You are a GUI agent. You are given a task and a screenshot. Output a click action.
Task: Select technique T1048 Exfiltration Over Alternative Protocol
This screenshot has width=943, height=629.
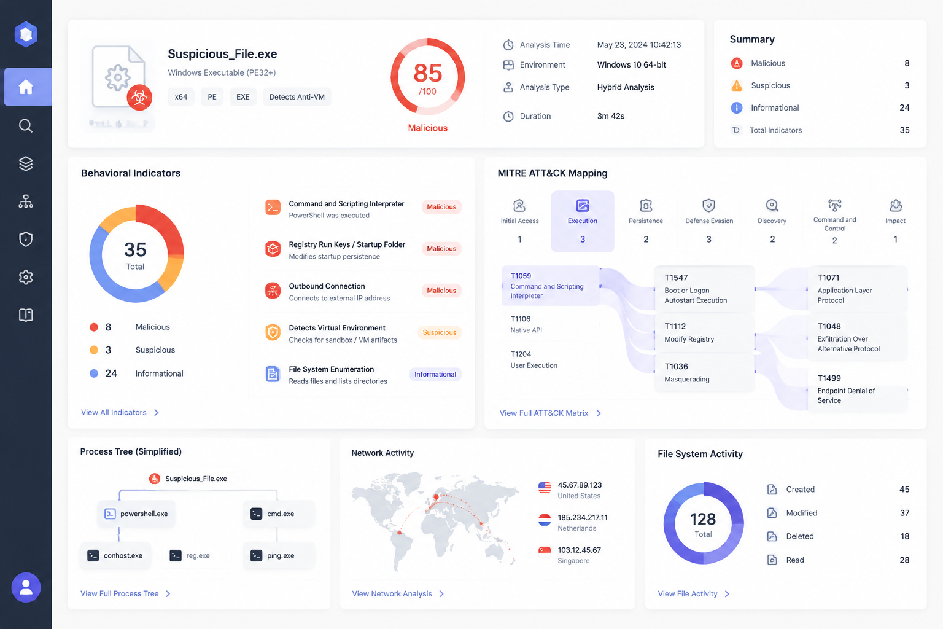(x=858, y=337)
